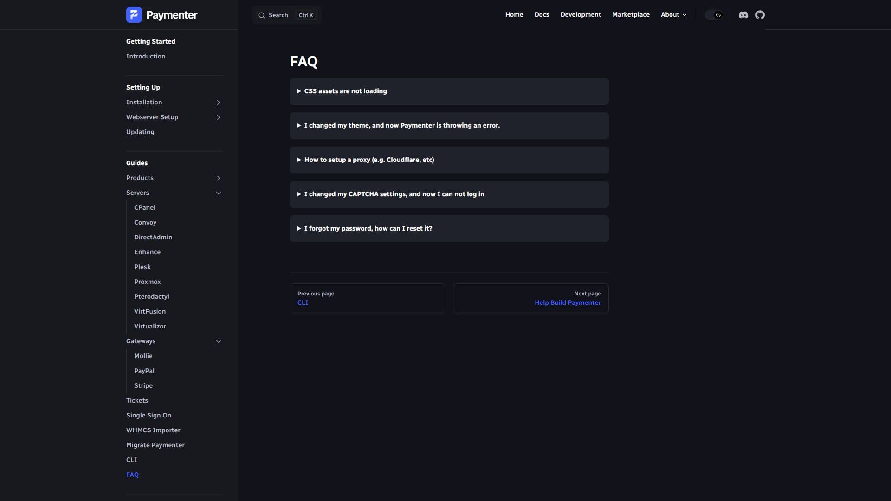Click the search magnifier icon

coord(262,15)
